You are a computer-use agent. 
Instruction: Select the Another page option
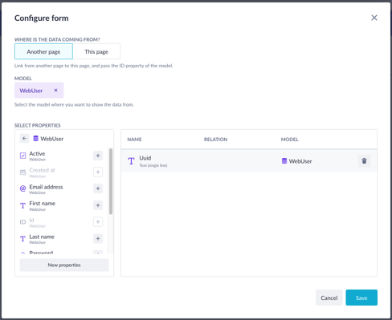[x=43, y=51]
